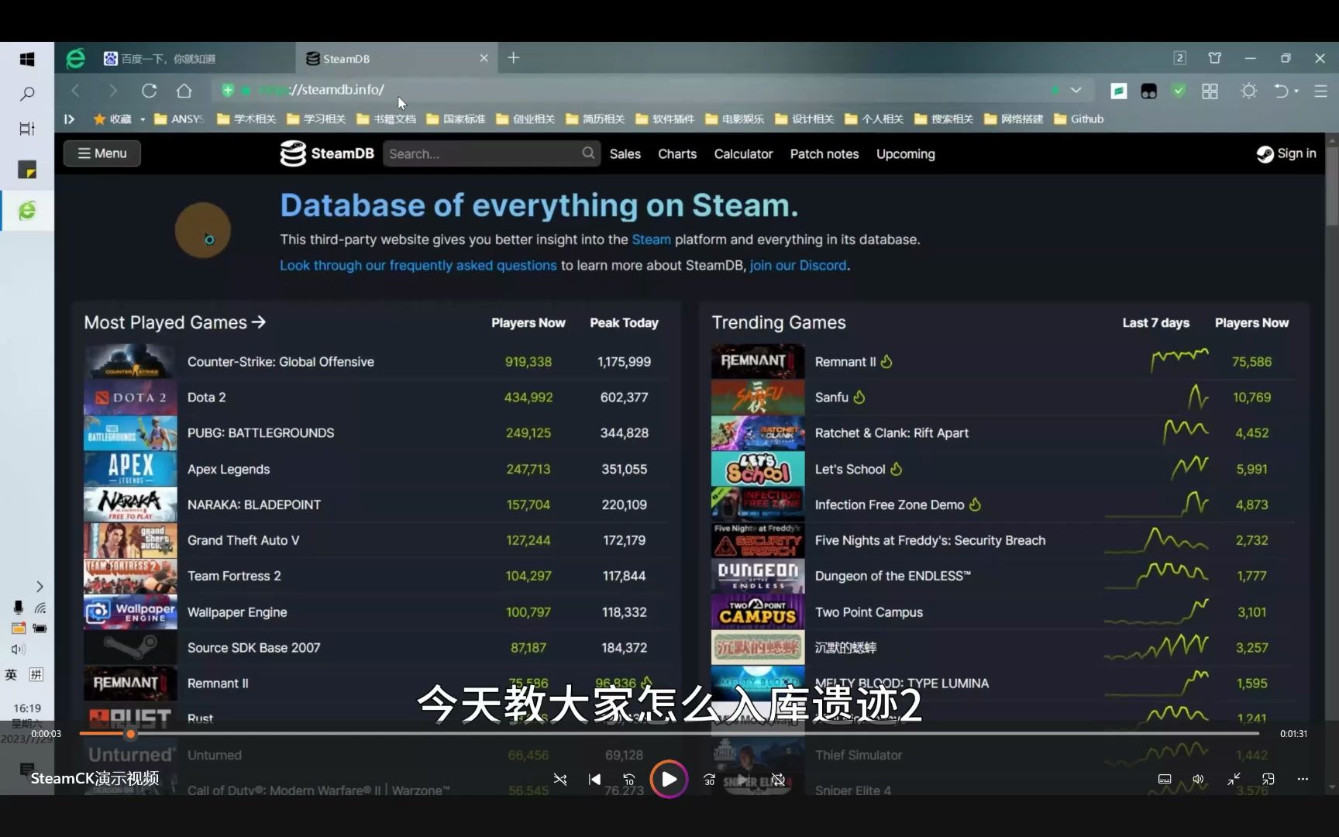This screenshot has width=1339, height=837.
Task: Open the Most Played Games heading link
Action: 175,322
